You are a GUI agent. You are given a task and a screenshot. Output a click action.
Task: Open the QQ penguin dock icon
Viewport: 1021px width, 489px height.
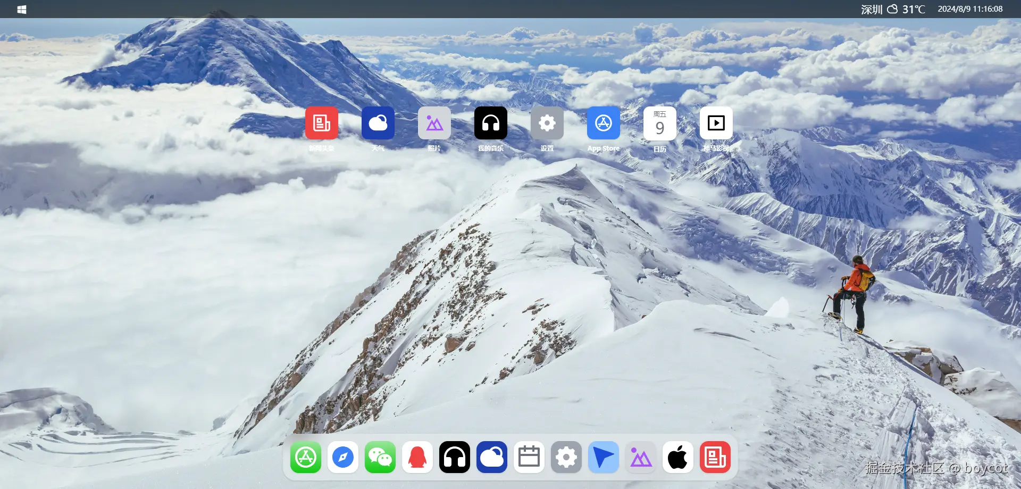417,457
